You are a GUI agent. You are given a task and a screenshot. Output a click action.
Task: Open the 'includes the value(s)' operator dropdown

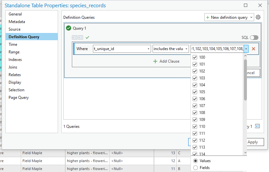[x=186, y=49]
